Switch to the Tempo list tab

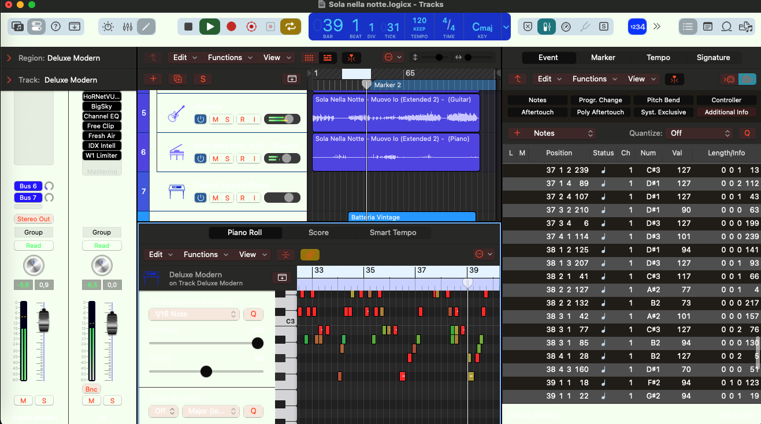coord(658,58)
